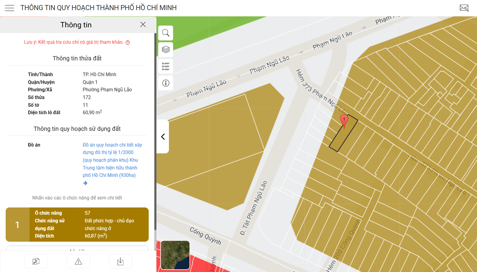Viewport: 477px width, 272px height.
Task: Click the download button in the bottom bar
Action: (x=120, y=262)
